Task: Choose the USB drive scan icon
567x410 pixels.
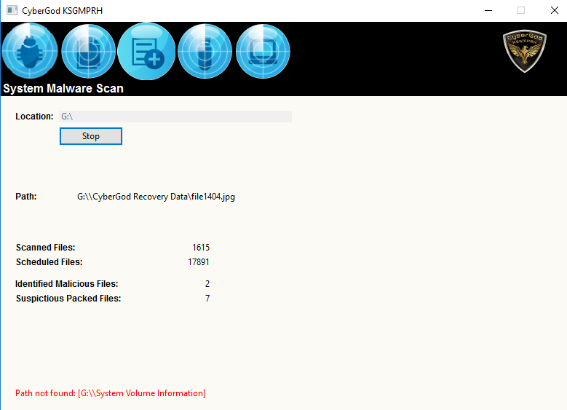Action: point(205,51)
